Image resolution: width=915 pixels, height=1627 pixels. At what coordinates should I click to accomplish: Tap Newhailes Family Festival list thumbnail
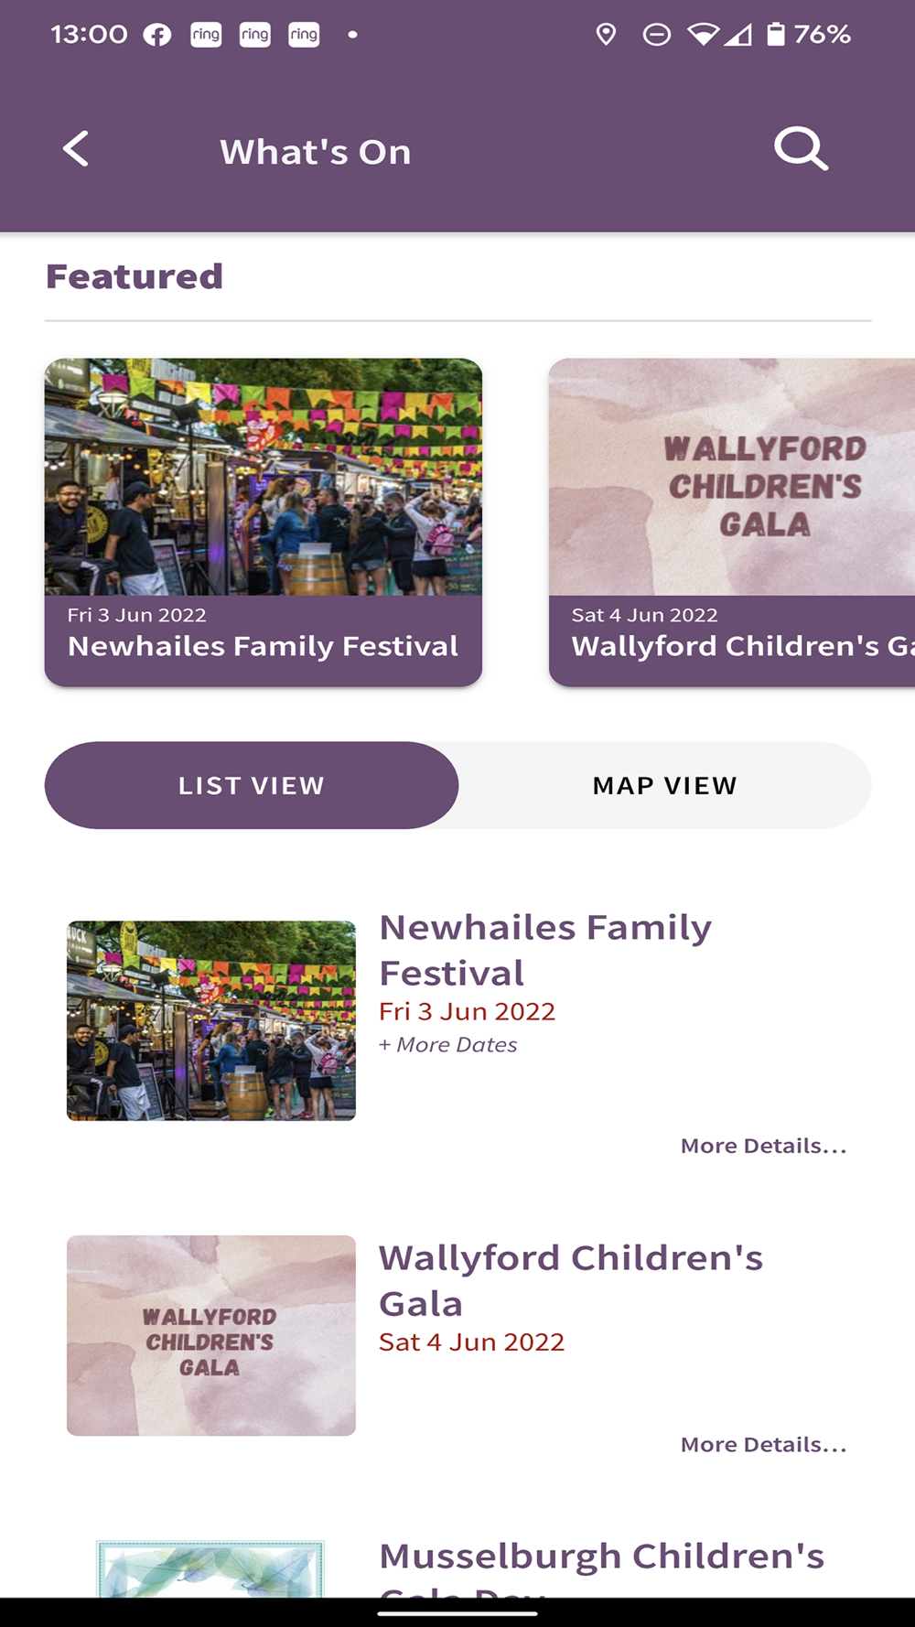[x=211, y=1020]
